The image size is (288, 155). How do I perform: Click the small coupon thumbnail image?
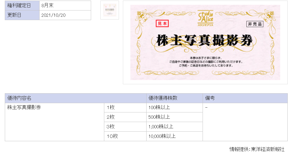coord(110,10)
